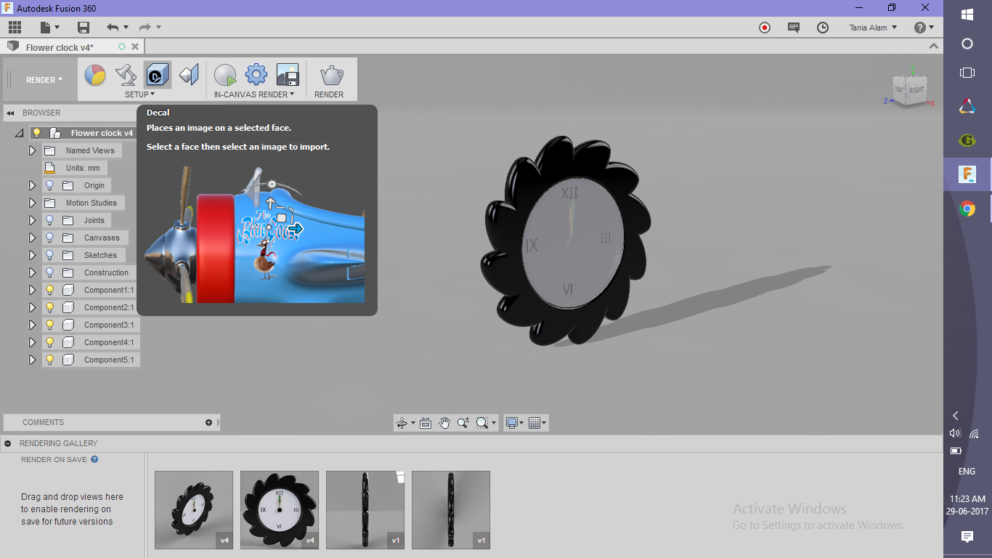This screenshot has height=558, width=992.
Task: Activate the Look At tool
Action: click(426, 423)
